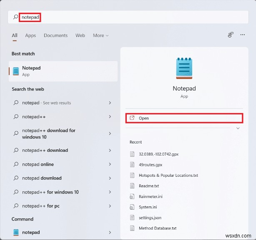
Task: Expand the 'notepad++' suggestion chevron
Action: point(110,116)
